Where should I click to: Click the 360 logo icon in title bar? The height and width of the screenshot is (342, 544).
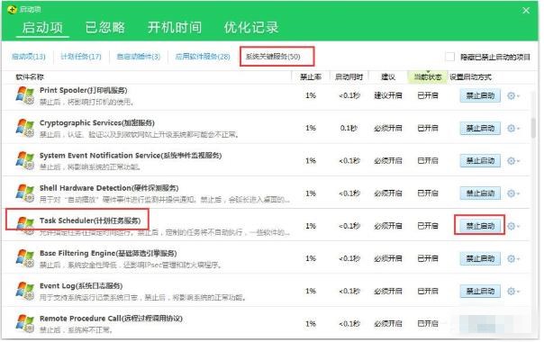[x=12, y=9]
